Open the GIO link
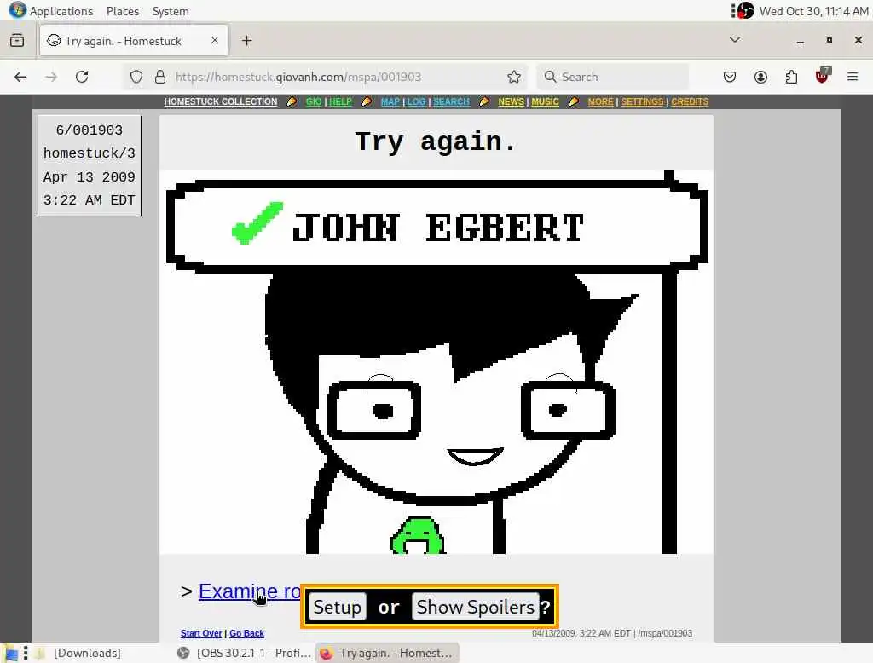873x663 pixels. point(314,102)
